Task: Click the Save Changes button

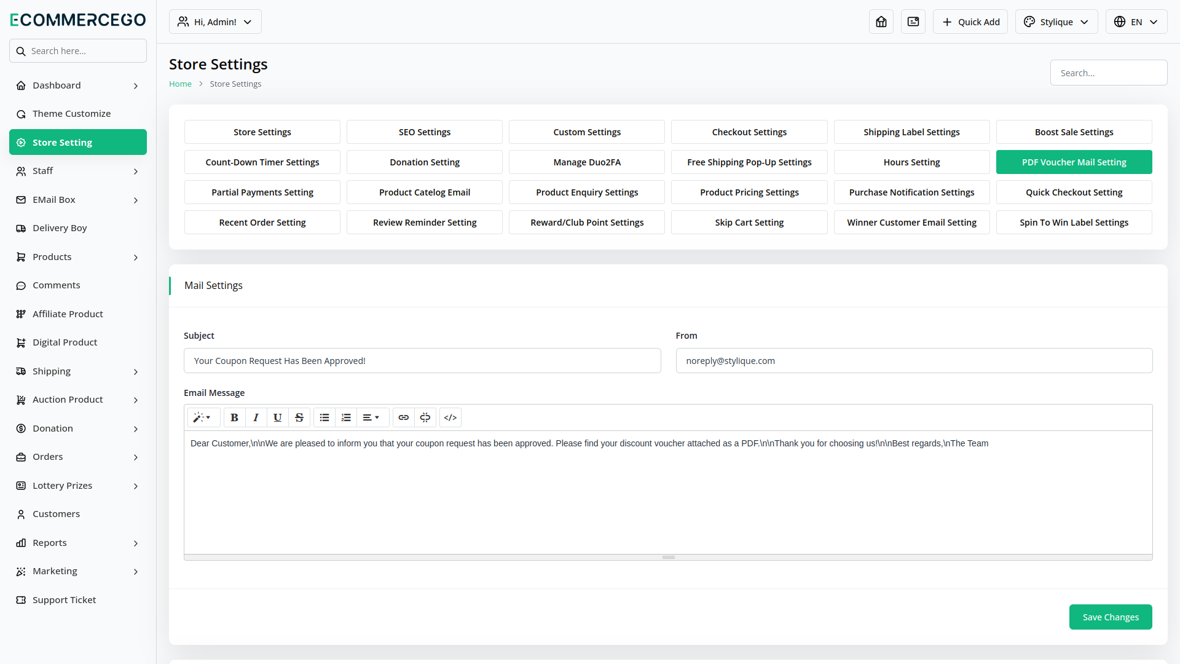Action: (1111, 617)
